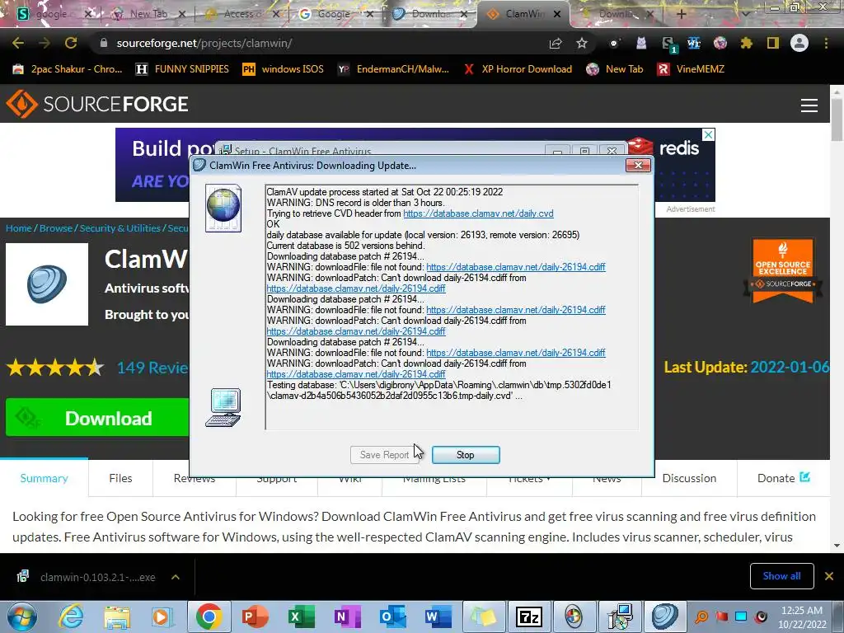Viewport: 844px width, 633px height.
Task: Open the Extensions puzzle piece menu
Action: click(x=747, y=43)
